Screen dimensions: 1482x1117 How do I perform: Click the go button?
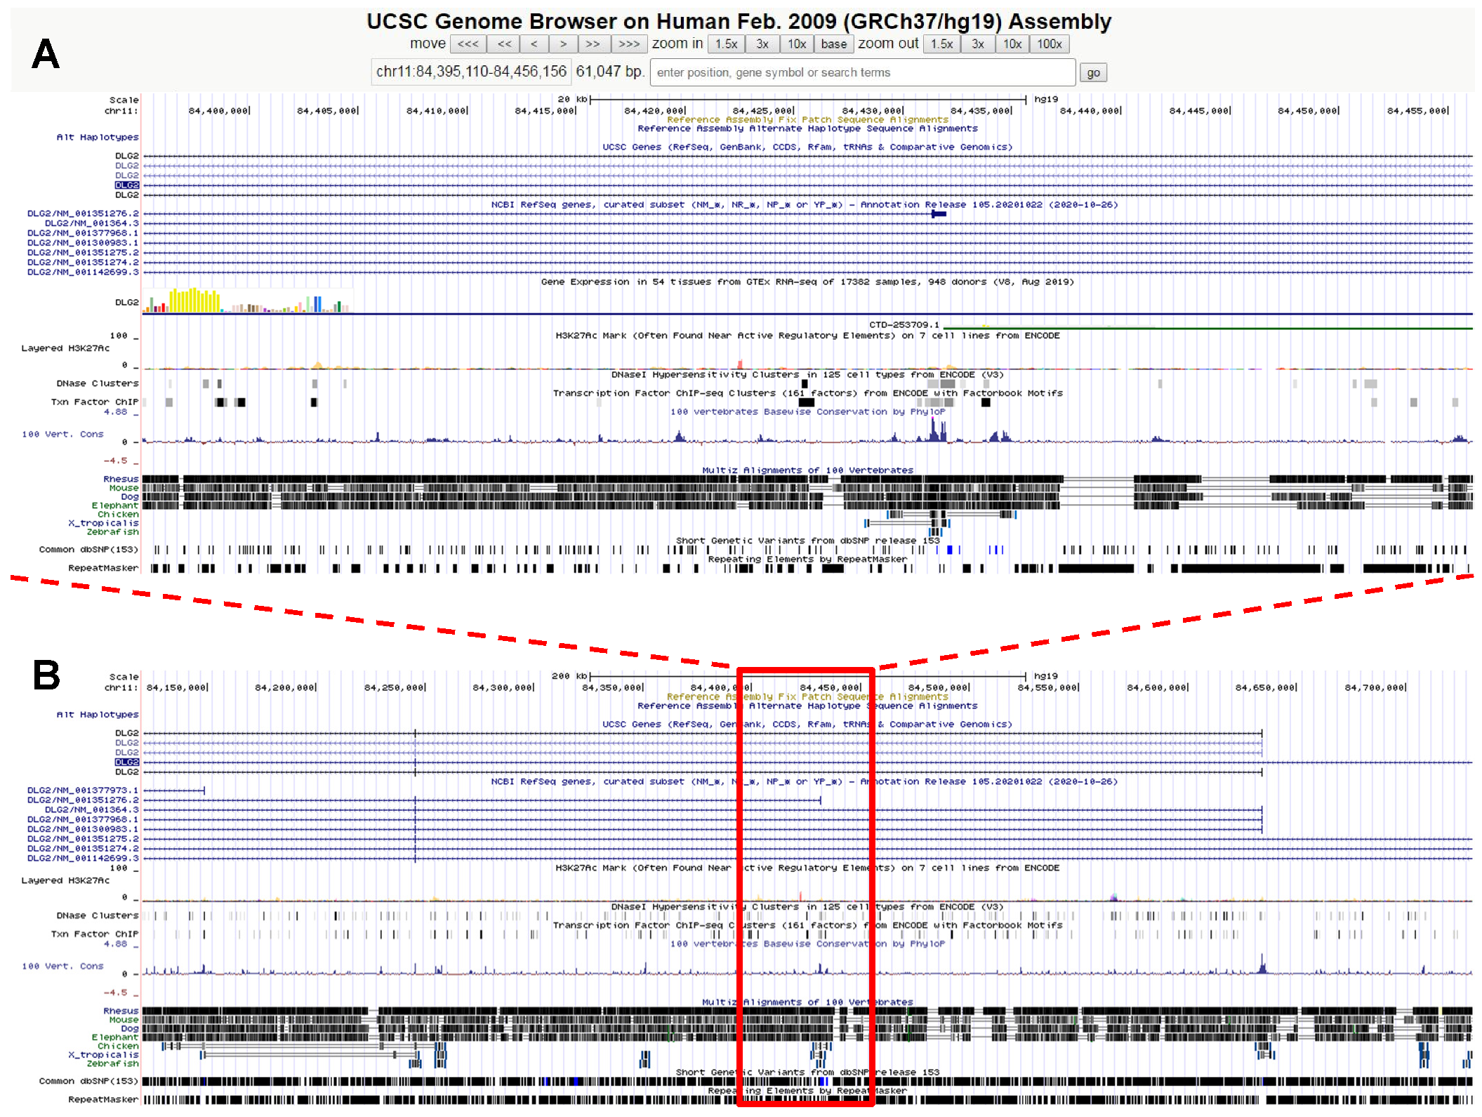click(1094, 72)
